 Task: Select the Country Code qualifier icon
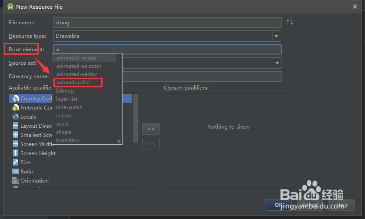point(16,99)
